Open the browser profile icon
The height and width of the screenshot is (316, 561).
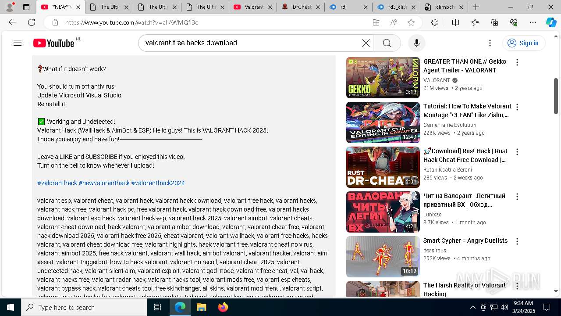click(10, 7)
